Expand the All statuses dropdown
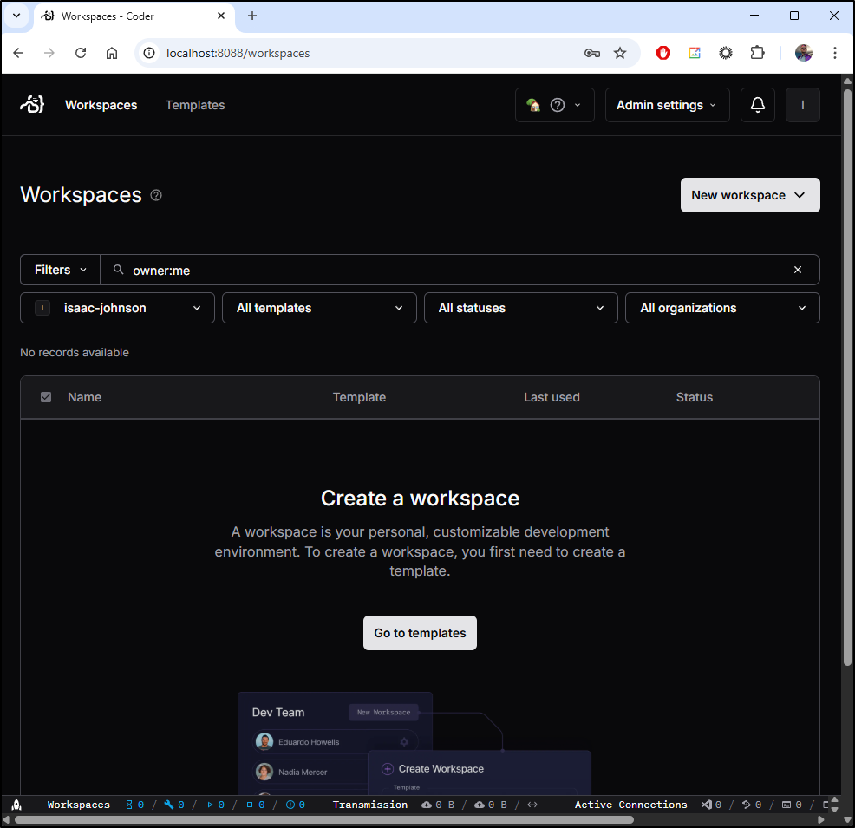The image size is (855, 828). click(521, 308)
